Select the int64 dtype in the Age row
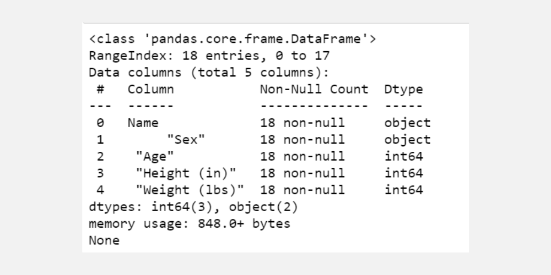 click(x=403, y=156)
